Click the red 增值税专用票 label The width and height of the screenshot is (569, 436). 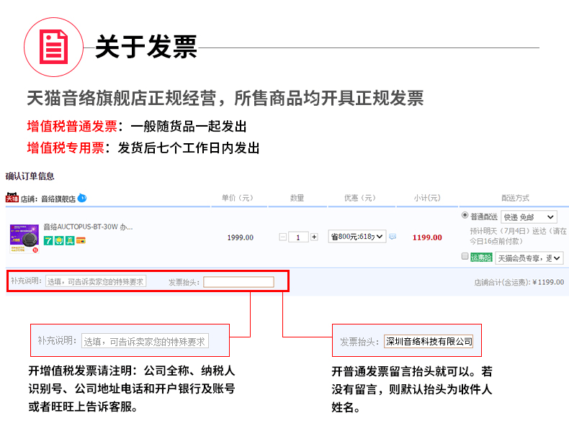click(66, 147)
